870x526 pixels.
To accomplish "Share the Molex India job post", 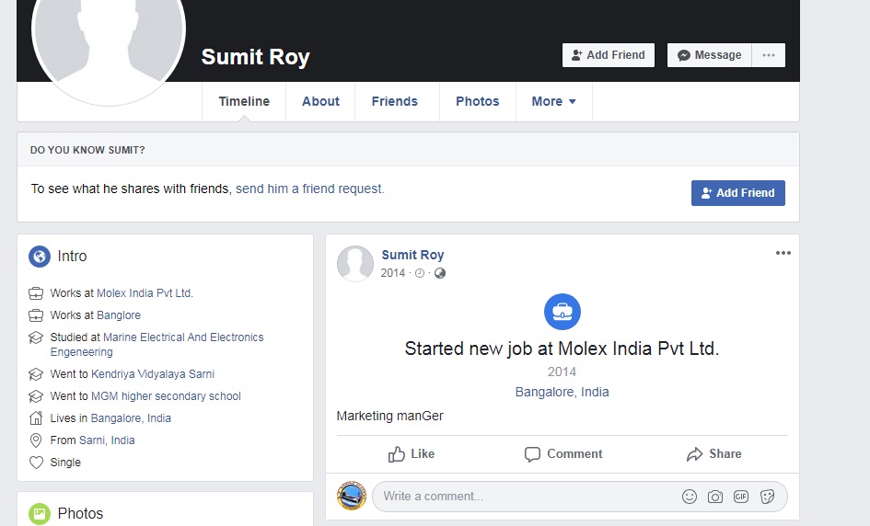I will tap(713, 454).
